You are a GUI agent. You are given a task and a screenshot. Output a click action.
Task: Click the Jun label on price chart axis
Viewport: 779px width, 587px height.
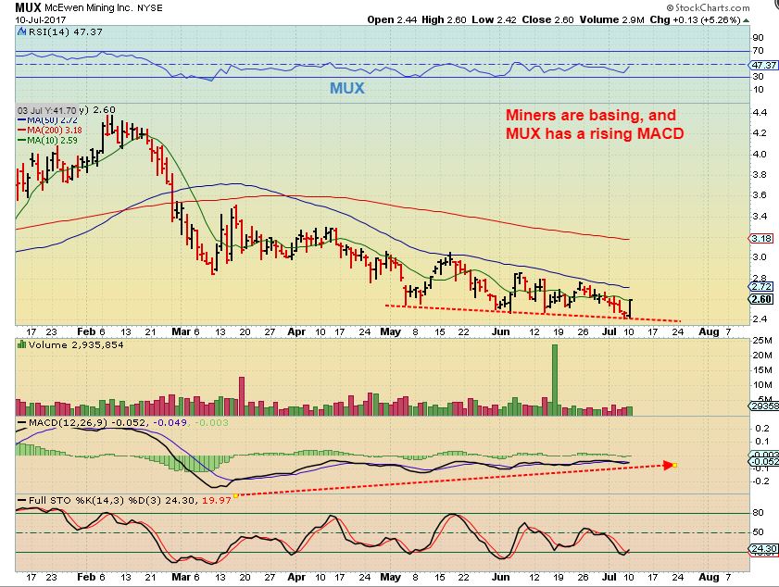tap(501, 331)
